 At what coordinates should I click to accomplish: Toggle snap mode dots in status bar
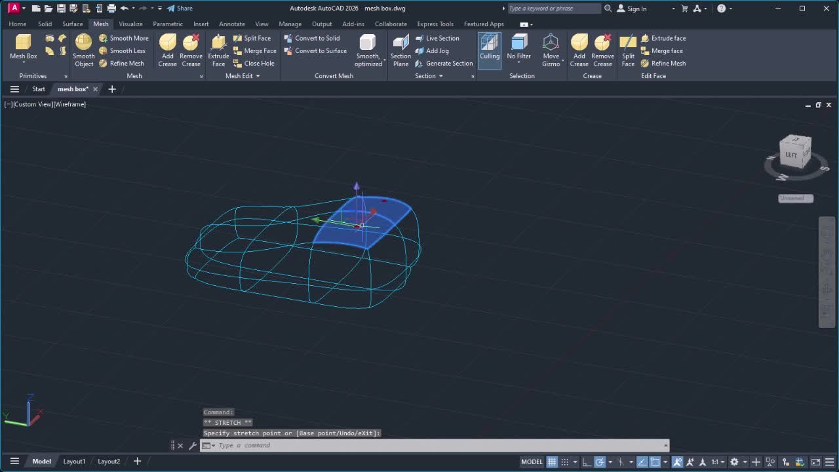tap(564, 462)
